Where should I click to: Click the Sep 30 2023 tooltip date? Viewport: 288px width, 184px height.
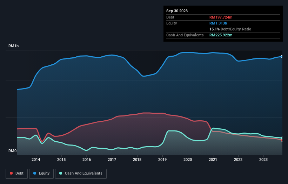click(x=177, y=11)
